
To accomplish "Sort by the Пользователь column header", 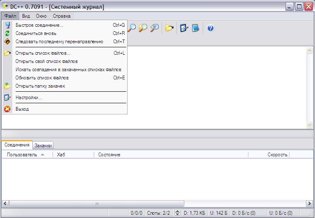I will click(22, 155).
